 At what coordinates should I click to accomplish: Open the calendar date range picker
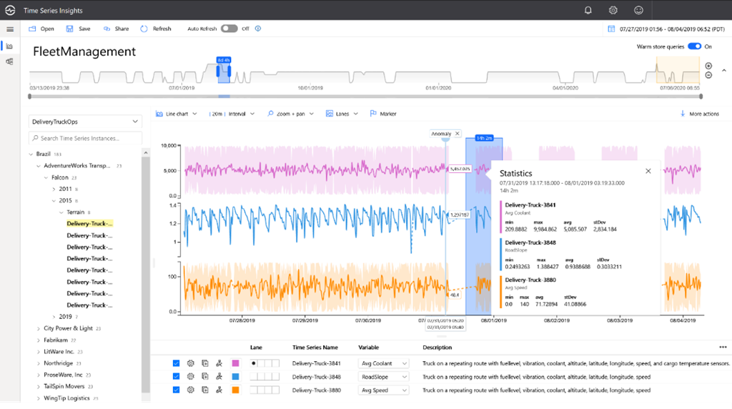[611, 29]
